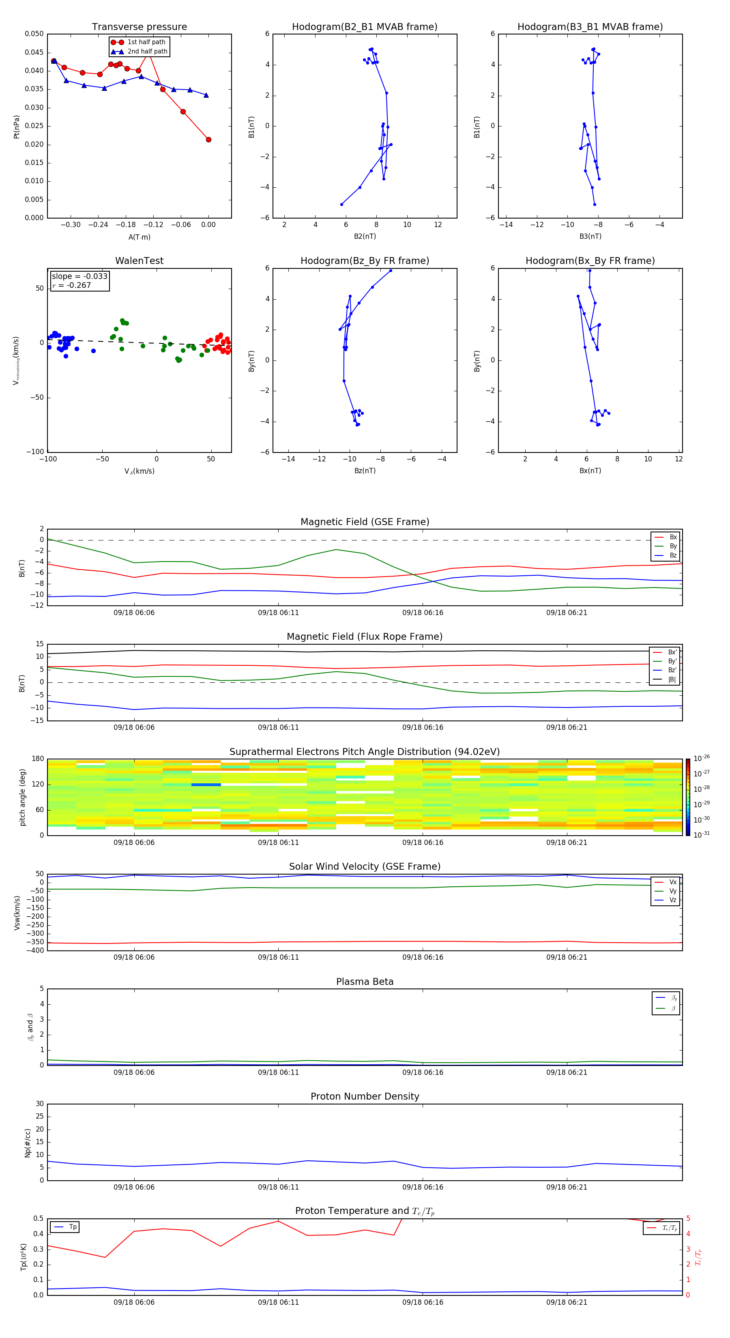Screen dimensions: 730x1338
Task: Click the 09/18 06:06 tick under GSE magnetic field
Action: coord(134,612)
